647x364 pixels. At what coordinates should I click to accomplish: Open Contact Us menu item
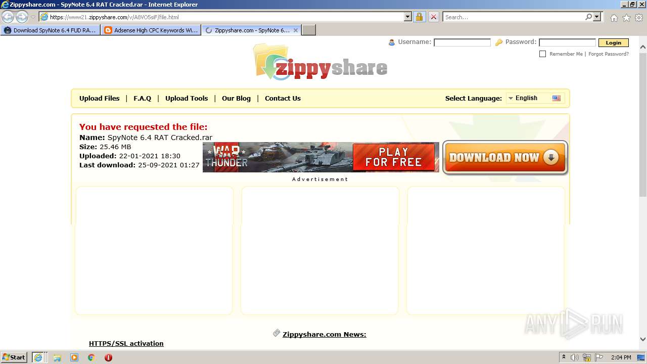pyautogui.click(x=283, y=98)
